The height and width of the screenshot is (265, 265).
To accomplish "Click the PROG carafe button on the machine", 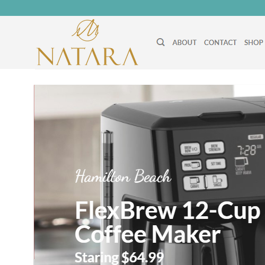I will 192,165.
